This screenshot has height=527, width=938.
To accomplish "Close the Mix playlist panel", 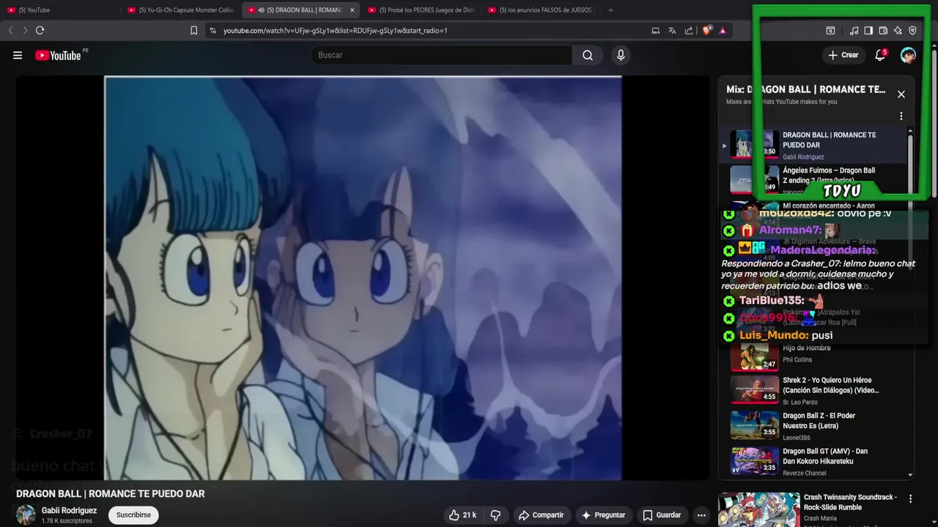I will (x=901, y=94).
